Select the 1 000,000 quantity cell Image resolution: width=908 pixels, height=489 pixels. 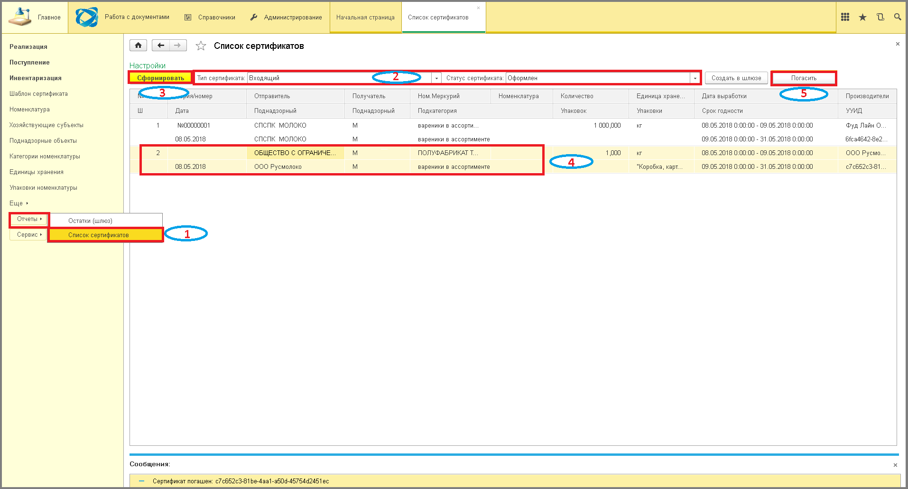click(591, 125)
